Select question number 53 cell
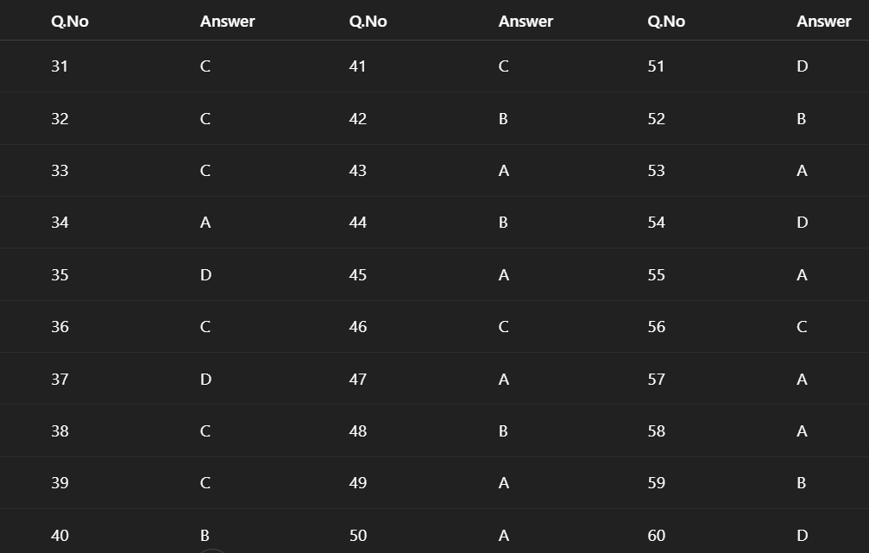 tap(657, 171)
